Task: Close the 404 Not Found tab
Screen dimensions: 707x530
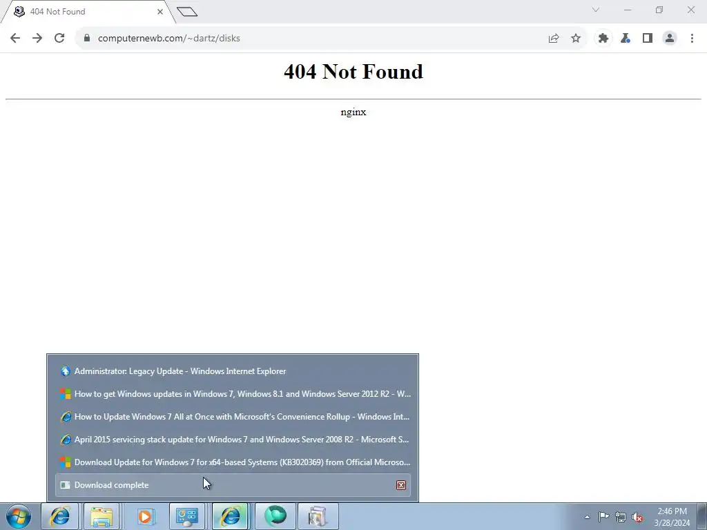Action: pyautogui.click(x=160, y=12)
